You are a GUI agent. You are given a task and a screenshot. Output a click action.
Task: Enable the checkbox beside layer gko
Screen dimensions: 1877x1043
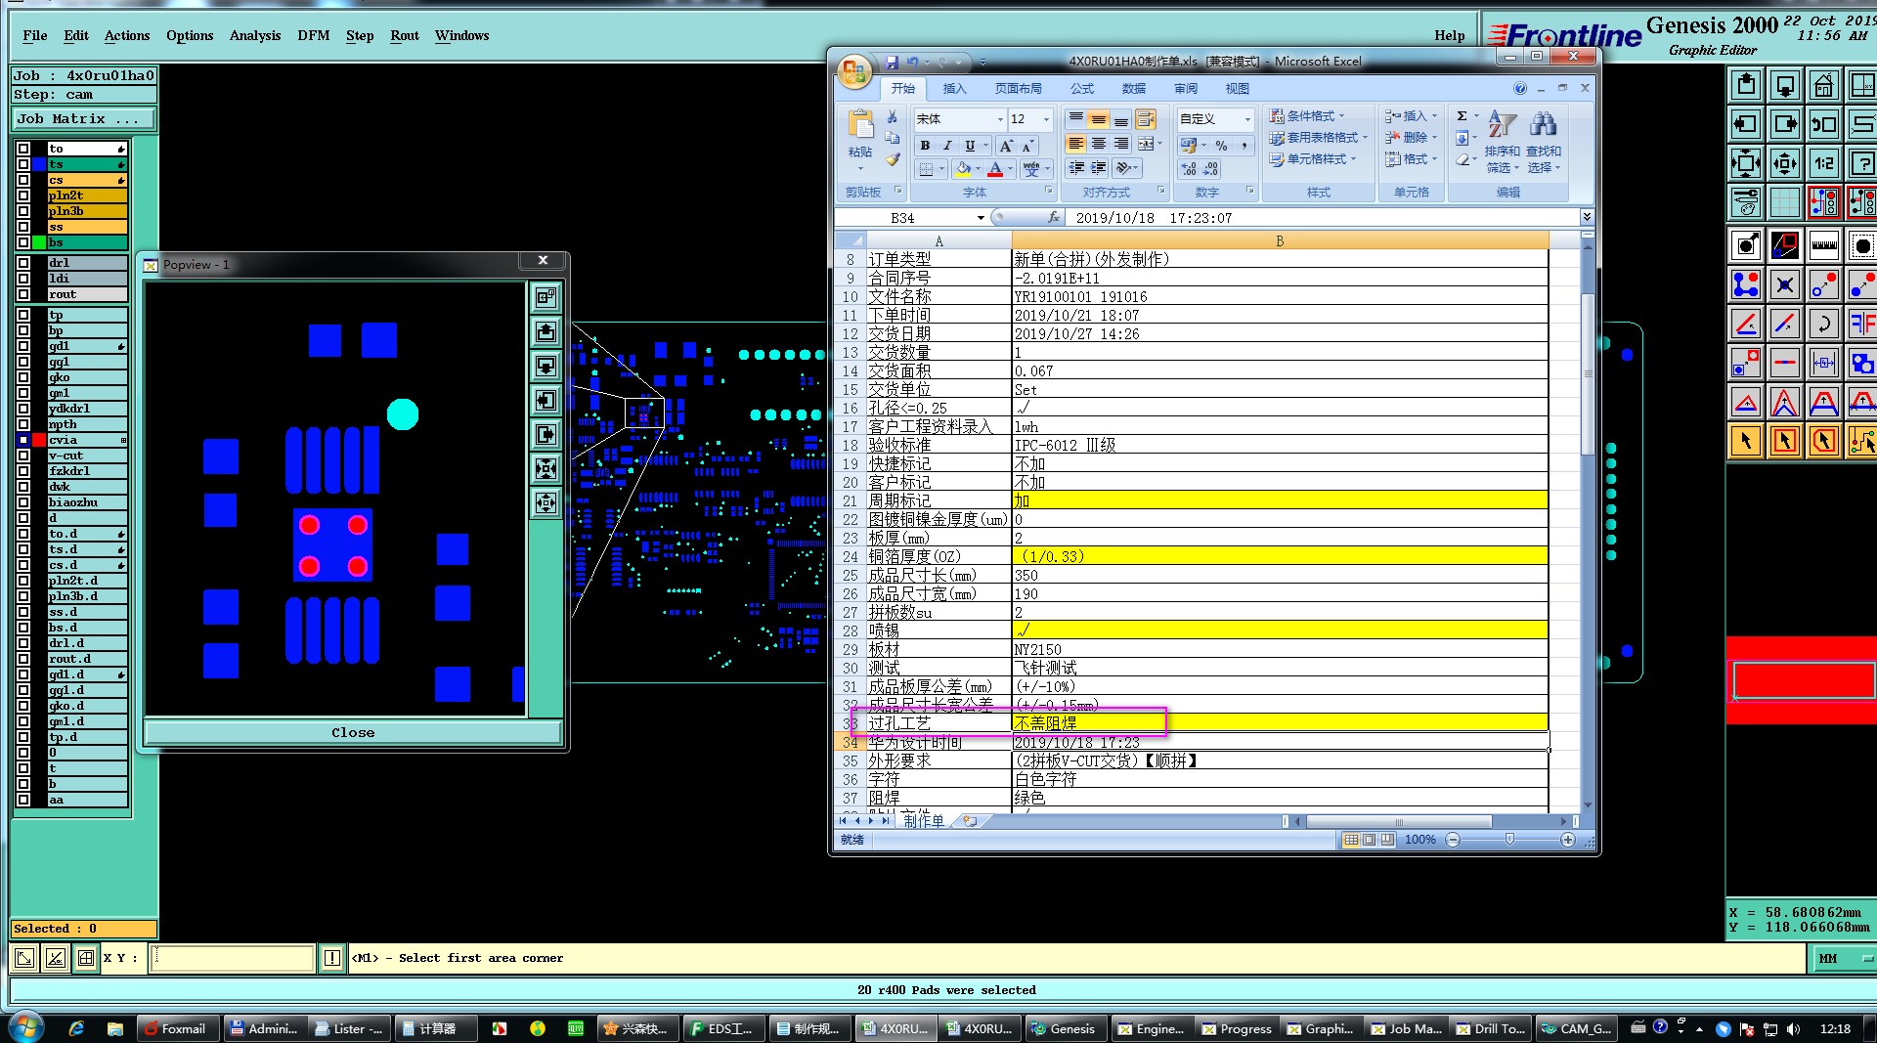23,377
